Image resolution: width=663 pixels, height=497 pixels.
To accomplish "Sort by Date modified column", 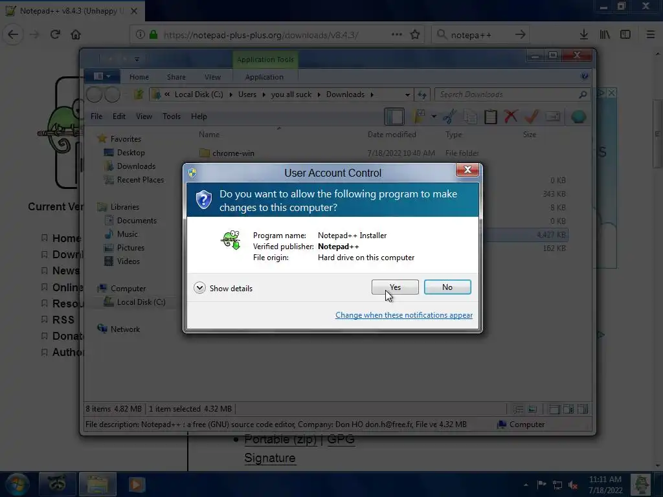I will pos(392,135).
